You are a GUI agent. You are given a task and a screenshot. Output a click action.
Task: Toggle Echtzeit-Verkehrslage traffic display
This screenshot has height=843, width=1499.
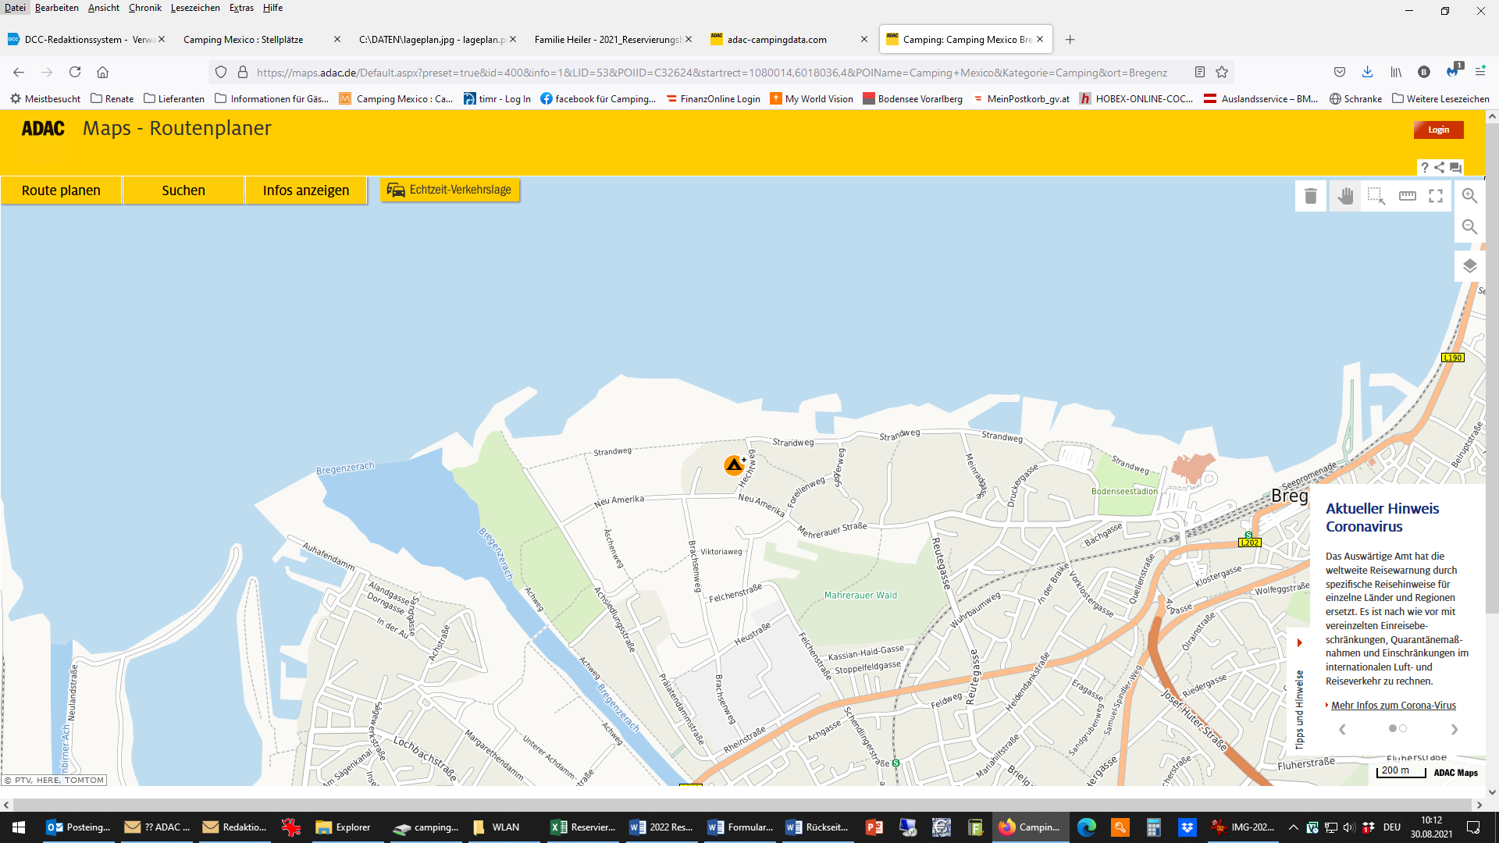click(450, 190)
